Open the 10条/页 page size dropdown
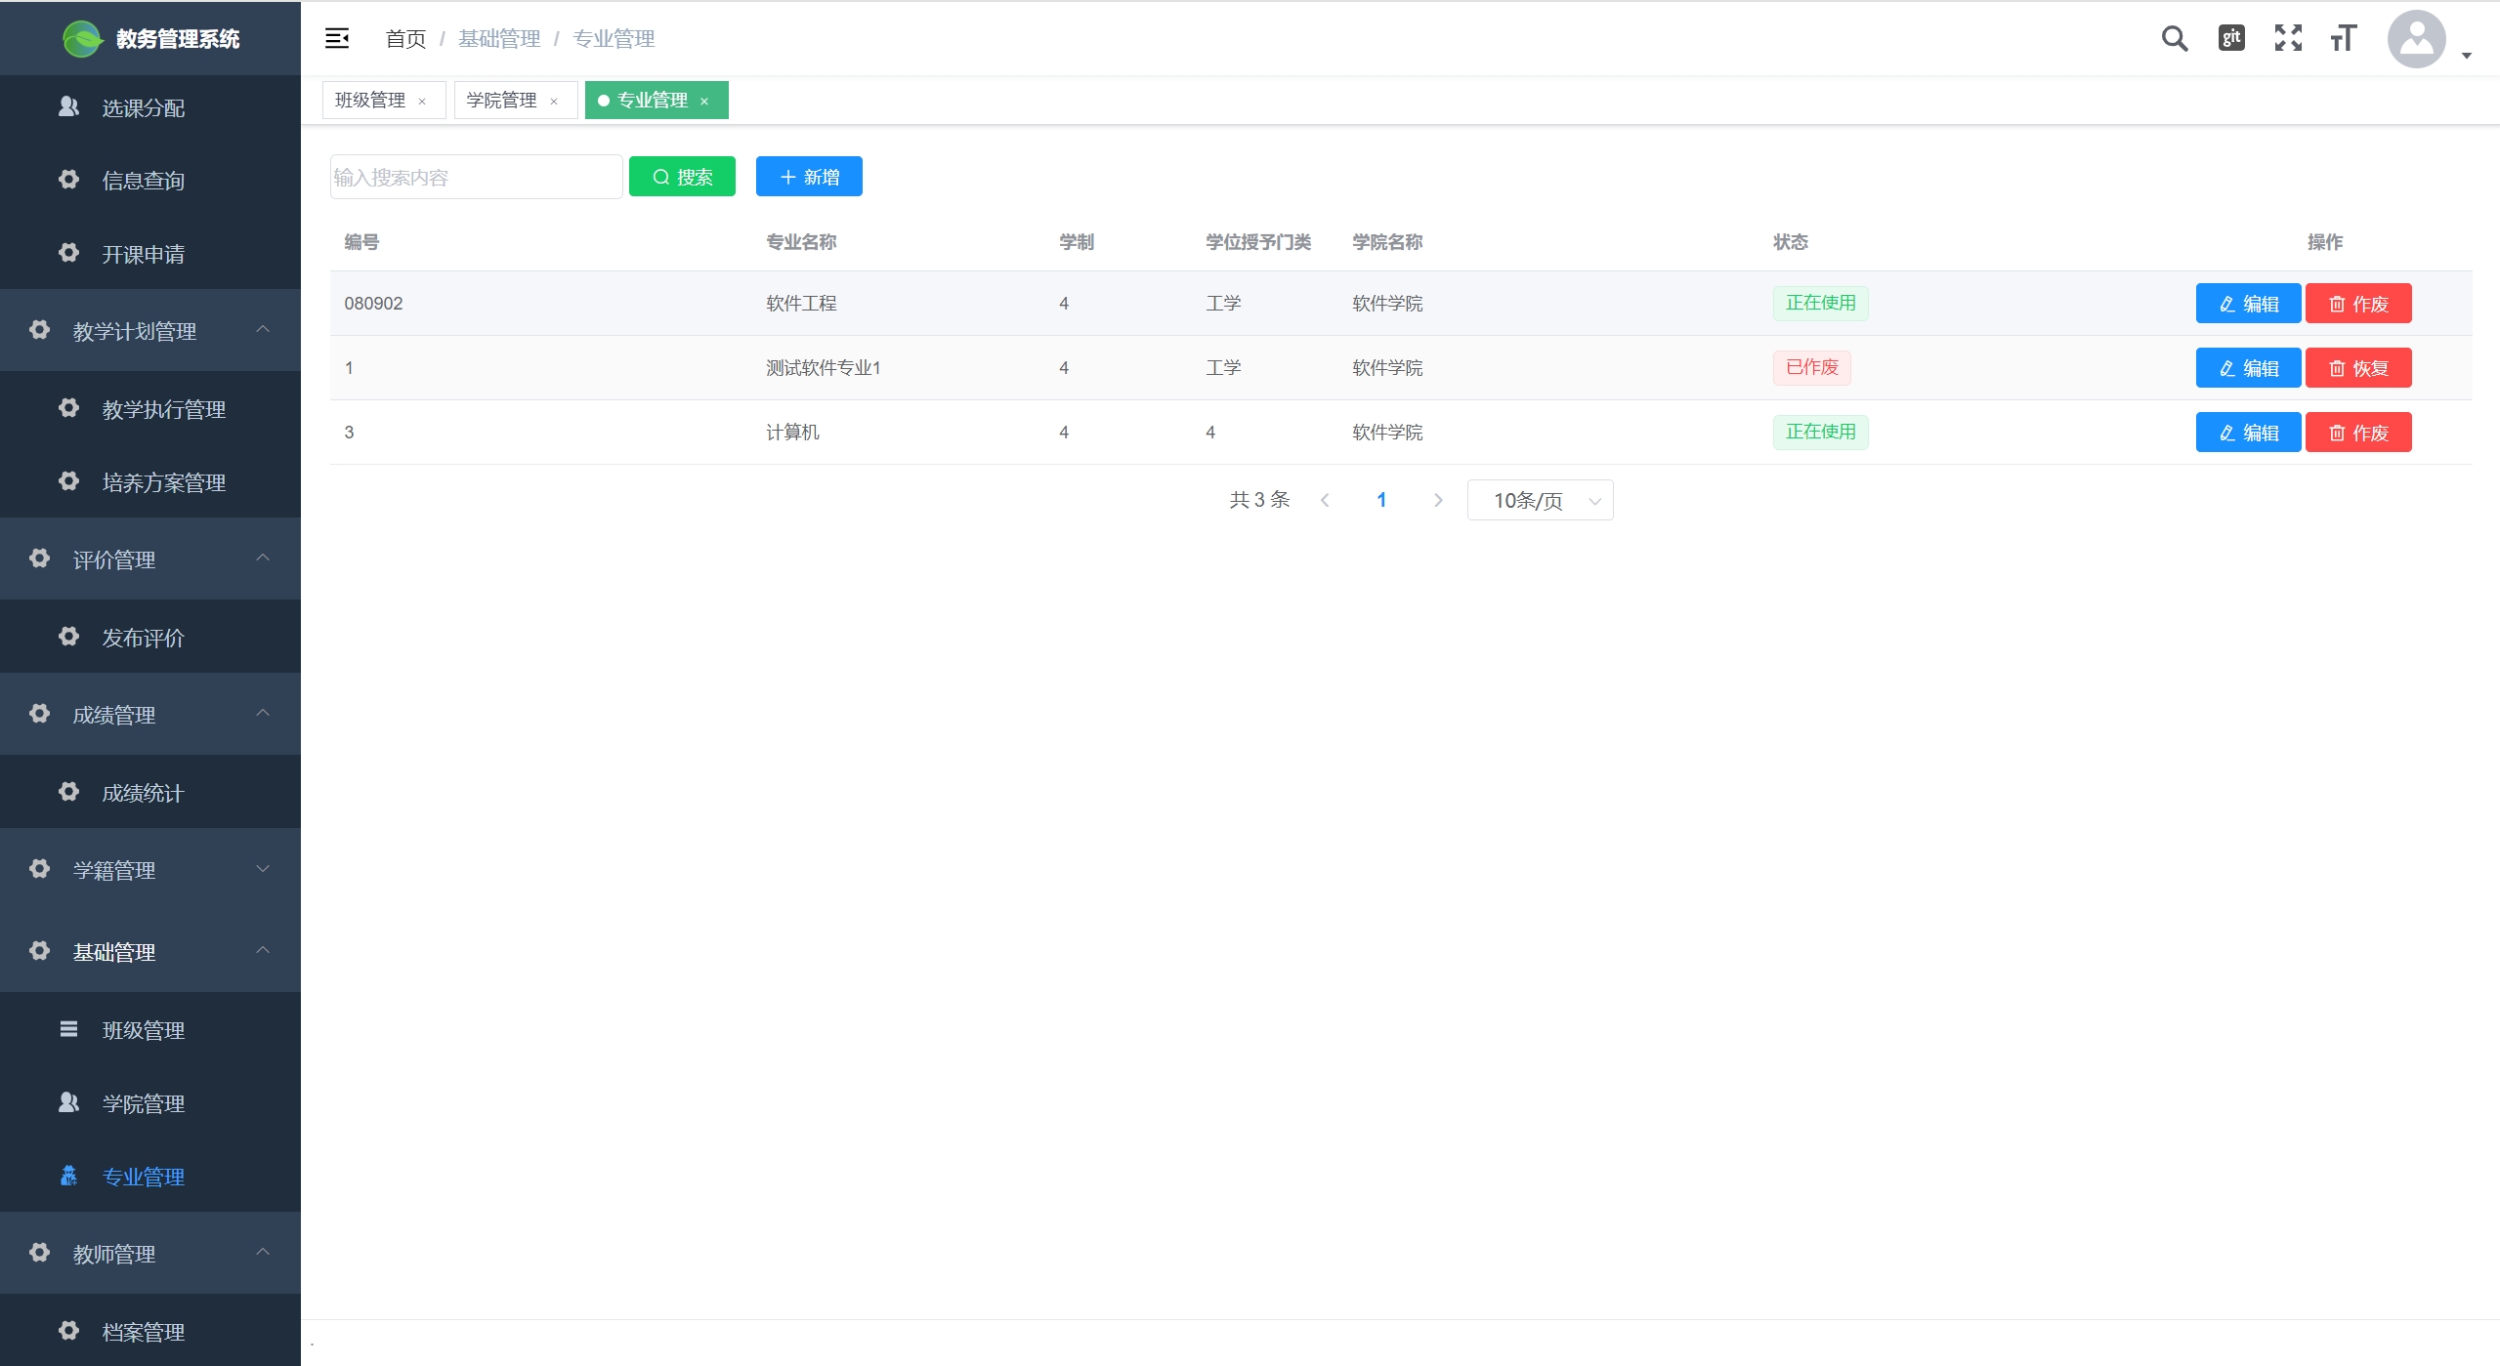This screenshot has width=2500, height=1366. click(x=1540, y=500)
